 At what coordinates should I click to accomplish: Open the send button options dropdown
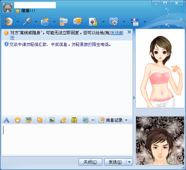coord(129,162)
